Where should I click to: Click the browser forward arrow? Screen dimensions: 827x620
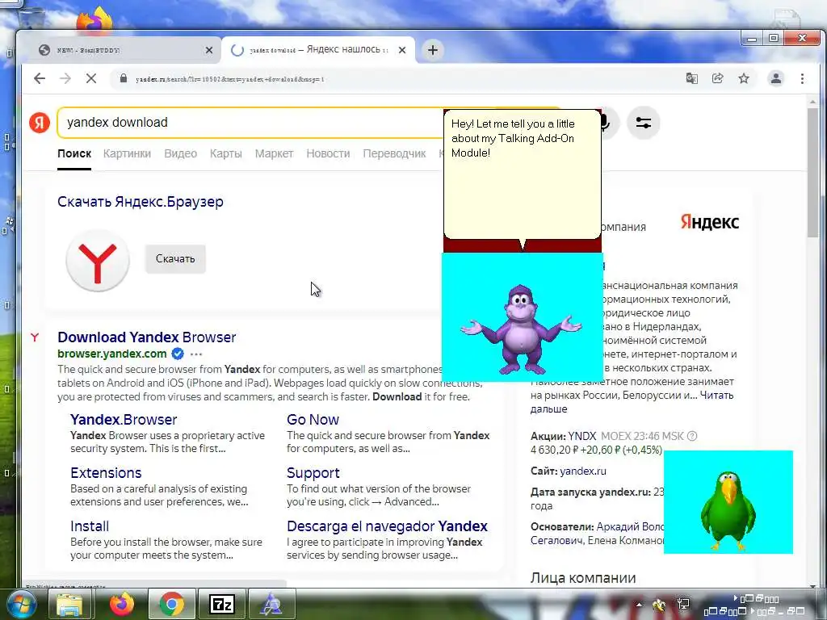pos(65,79)
